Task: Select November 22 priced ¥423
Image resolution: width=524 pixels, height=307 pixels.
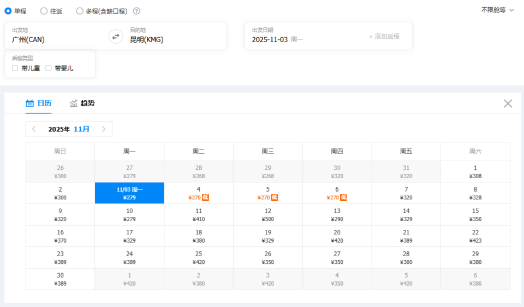Action: coord(475,236)
